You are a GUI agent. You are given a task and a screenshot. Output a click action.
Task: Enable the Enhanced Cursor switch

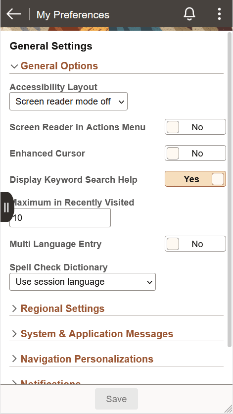(x=195, y=153)
